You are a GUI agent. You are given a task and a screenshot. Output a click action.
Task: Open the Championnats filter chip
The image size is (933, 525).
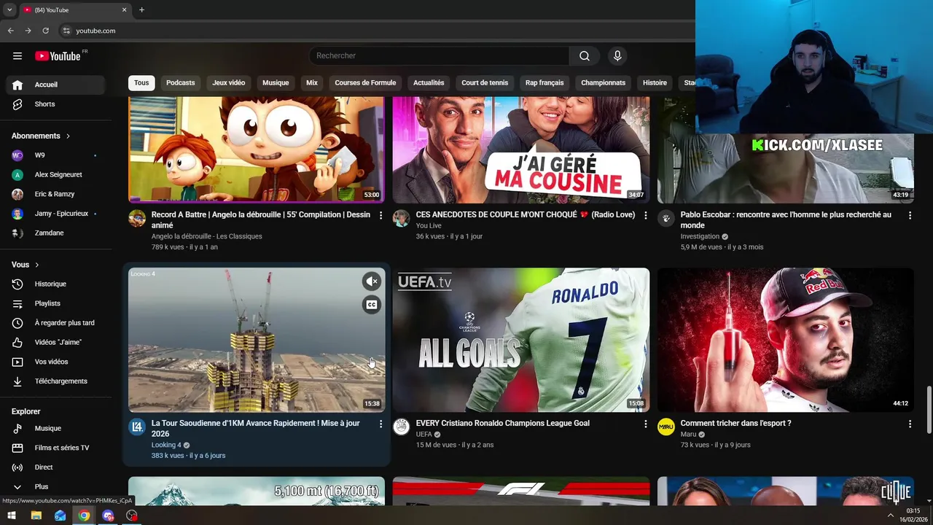[603, 83]
